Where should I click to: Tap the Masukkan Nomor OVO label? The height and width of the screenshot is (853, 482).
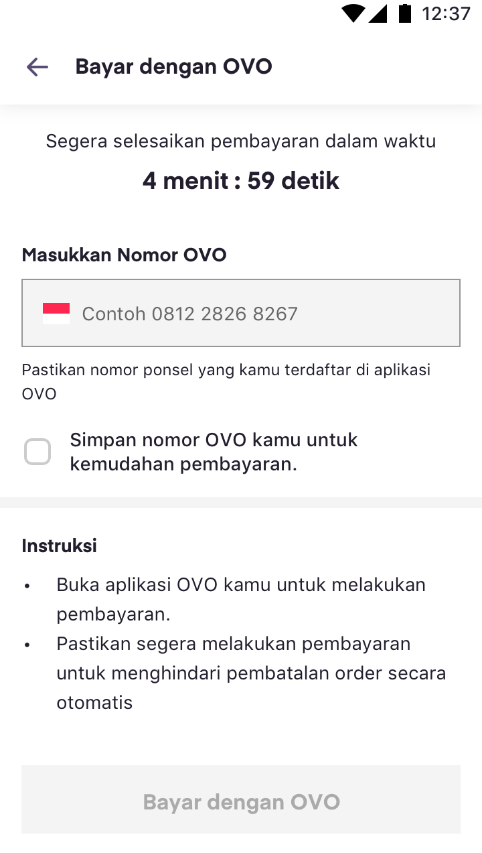124,255
